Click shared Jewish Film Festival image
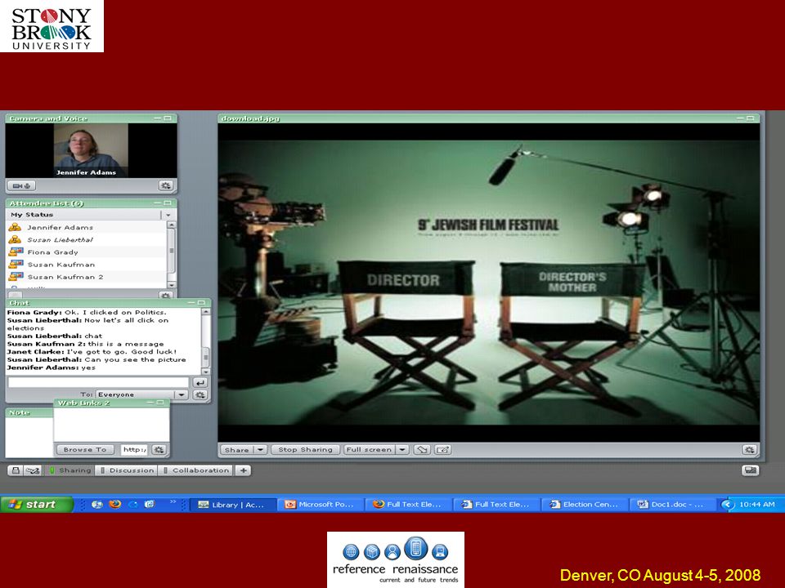The height and width of the screenshot is (588, 785). click(x=489, y=283)
